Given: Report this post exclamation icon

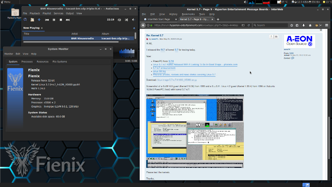Looking at the screenshot, I should click(271, 36).
